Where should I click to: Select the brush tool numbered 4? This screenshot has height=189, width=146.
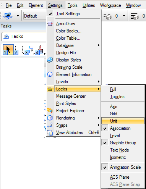click(x=40, y=50)
